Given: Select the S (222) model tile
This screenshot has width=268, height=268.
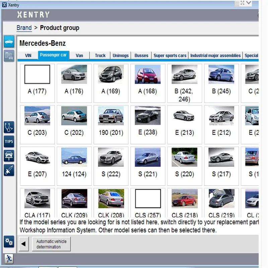Looking at the screenshot, I should point(111,166).
